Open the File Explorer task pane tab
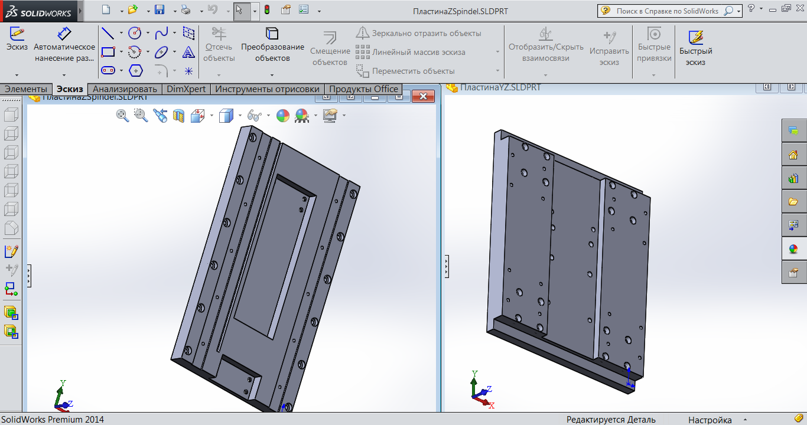The image size is (807, 425). pos(793,201)
